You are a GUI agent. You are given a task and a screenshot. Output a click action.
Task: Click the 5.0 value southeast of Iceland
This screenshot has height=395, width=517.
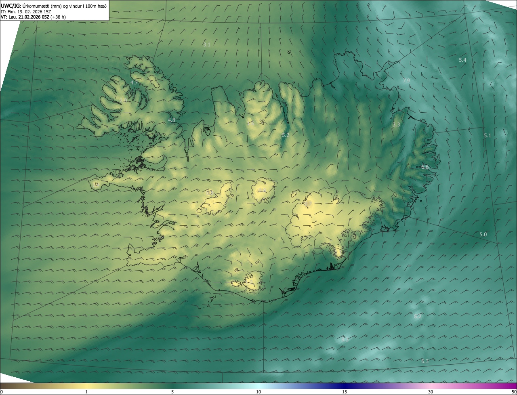[x=483, y=234]
